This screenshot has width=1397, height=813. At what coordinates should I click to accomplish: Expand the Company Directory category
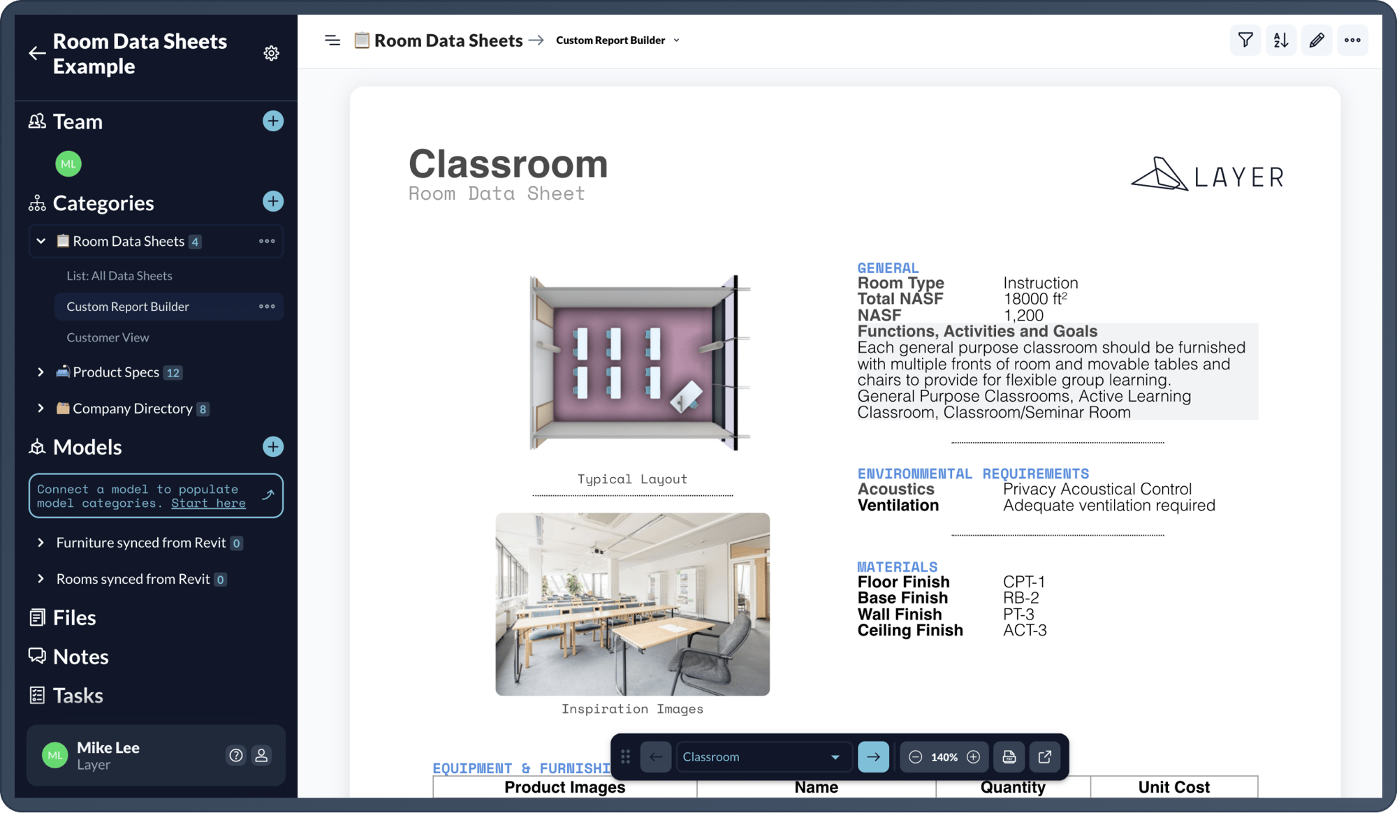(41, 409)
